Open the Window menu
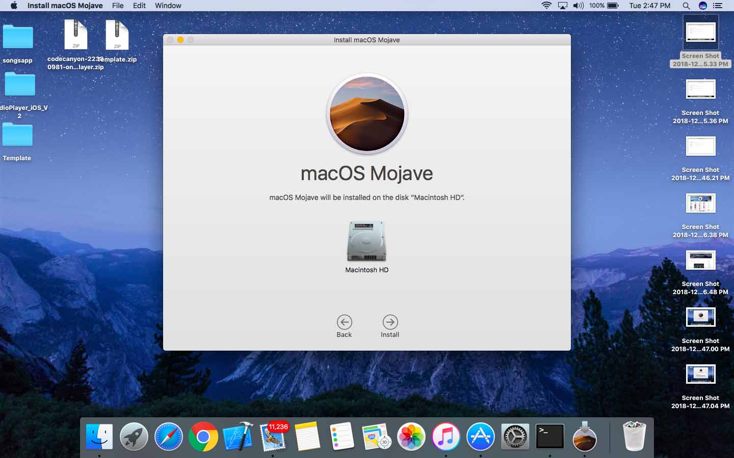 coord(168,6)
